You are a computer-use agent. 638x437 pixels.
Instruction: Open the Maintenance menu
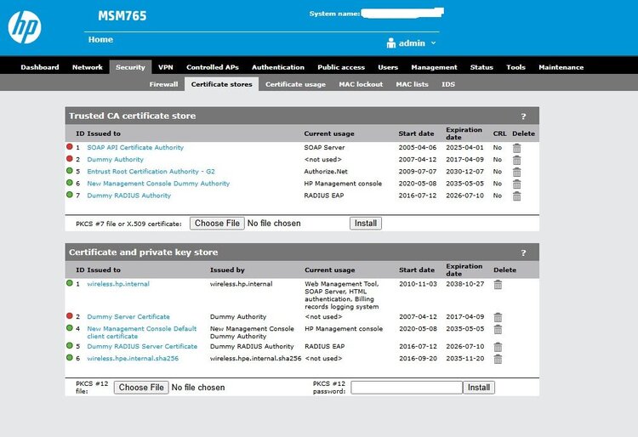tap(561, 67)
